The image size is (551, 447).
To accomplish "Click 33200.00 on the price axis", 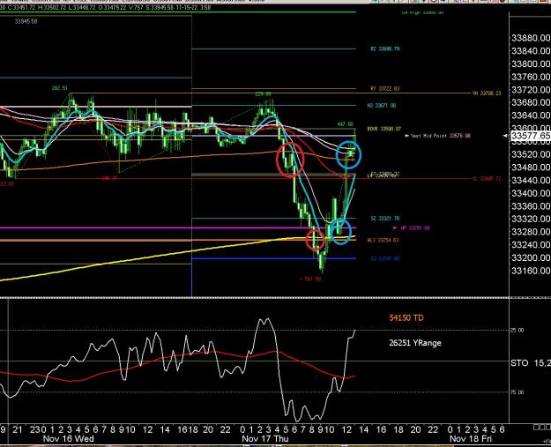I will point(531,258).
